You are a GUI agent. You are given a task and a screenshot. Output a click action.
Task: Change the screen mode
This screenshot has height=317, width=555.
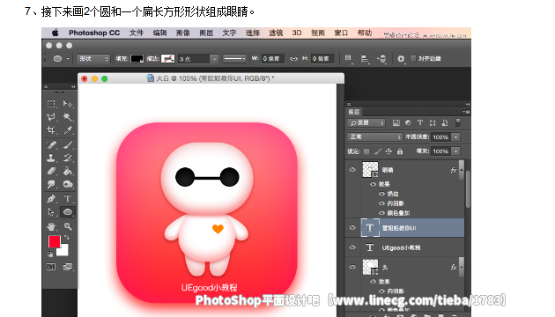pos(68,267)
